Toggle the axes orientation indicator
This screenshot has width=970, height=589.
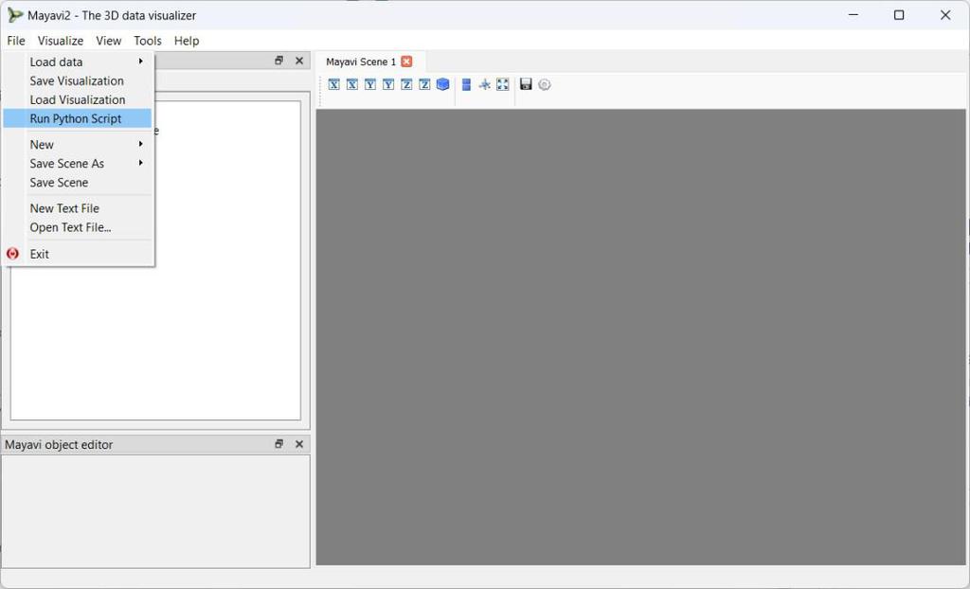[x=484, y=84]
